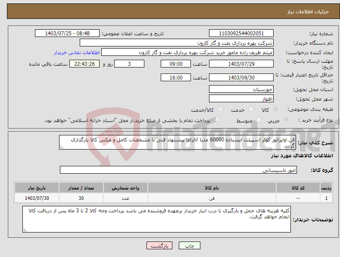
Task: Click the unit cell عدد
Action: 125,198
